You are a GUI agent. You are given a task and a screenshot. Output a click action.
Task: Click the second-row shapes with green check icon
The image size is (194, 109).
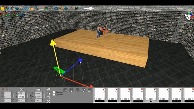(x=17, y=15)
